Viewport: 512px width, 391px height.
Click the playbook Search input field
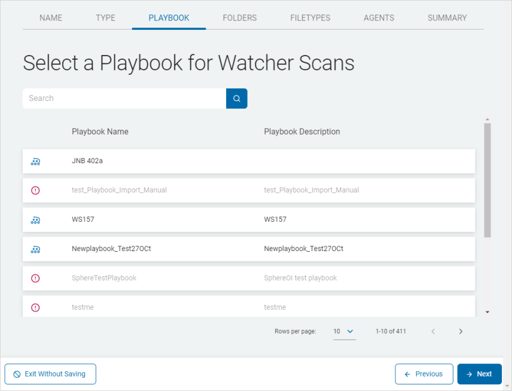click(124, 99)
